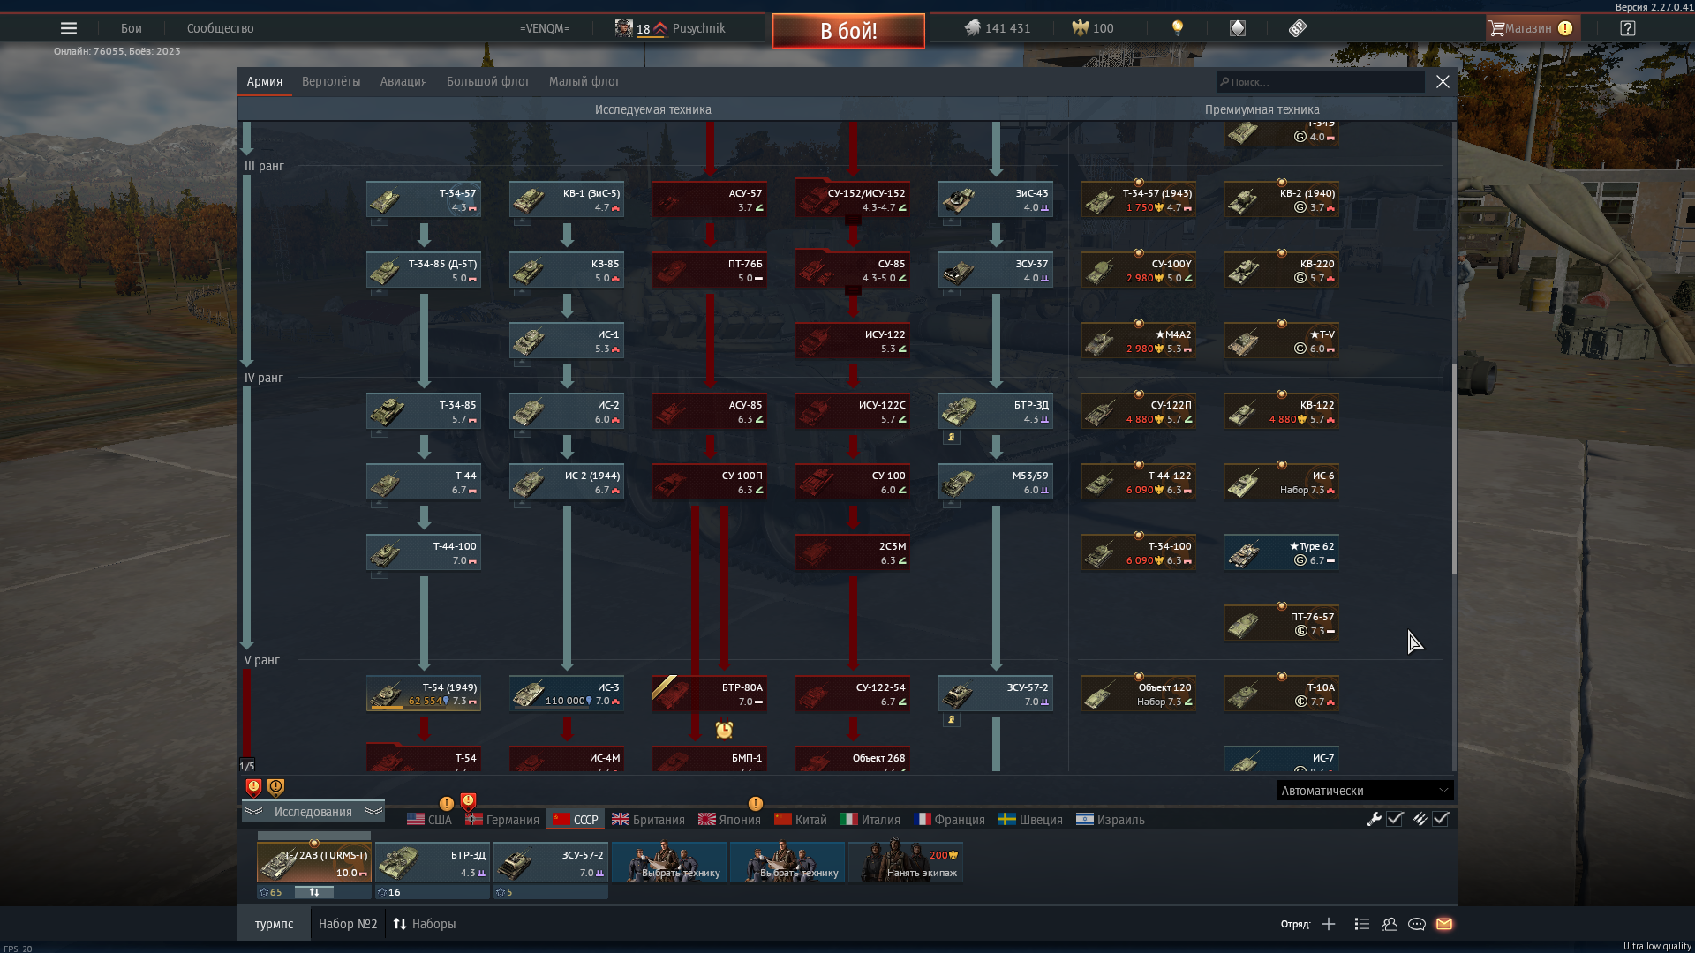This screenshot has height=953, width=1695.
Task: Open the tickets/coupons icon in top bar
Action: tap(1297, 28)
